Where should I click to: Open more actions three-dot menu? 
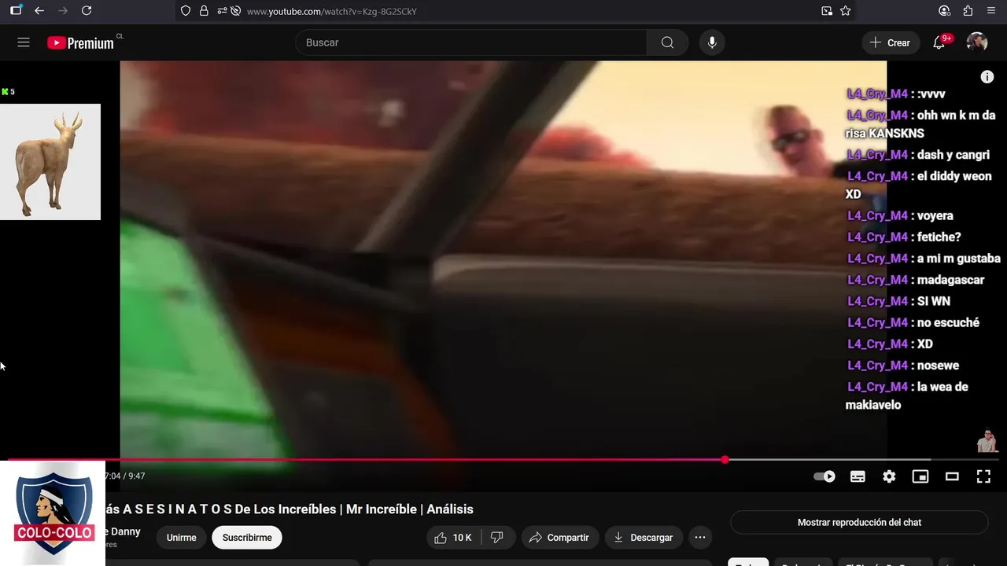[x=700, y=538]
